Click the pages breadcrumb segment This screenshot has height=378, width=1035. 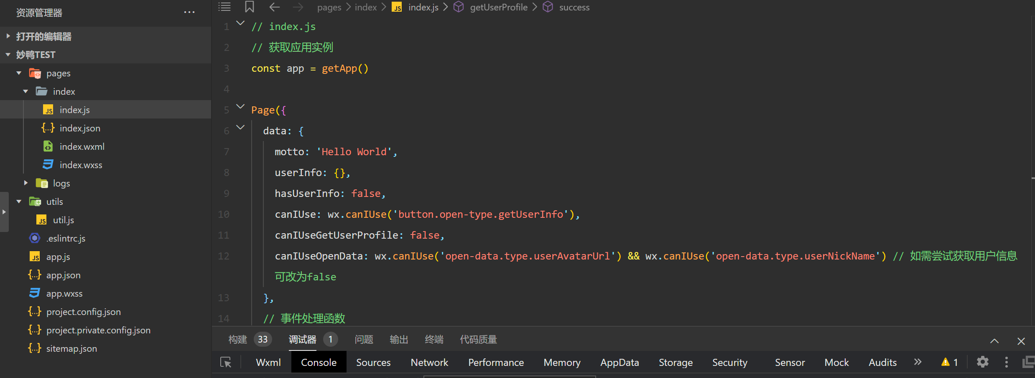coord(329,8)
